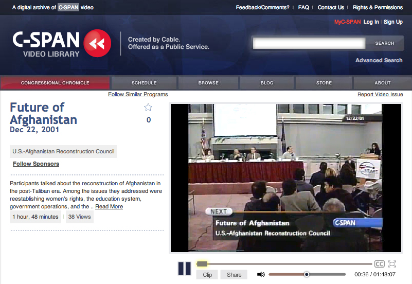Go to the Schedule tab
Image resolution: width=412 pixels, height=284 pixels.
pos(144,83)
